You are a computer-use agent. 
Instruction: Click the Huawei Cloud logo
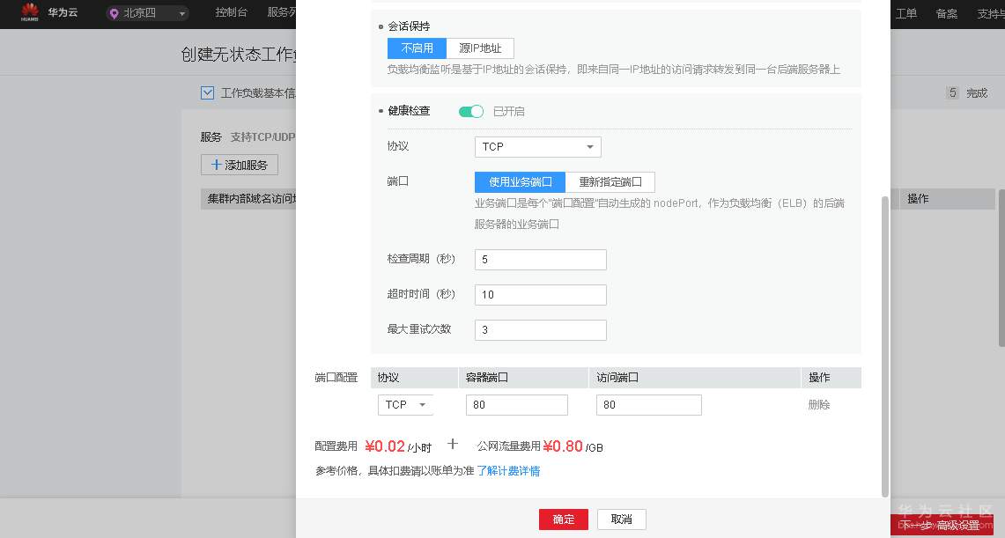click(48, 12)
